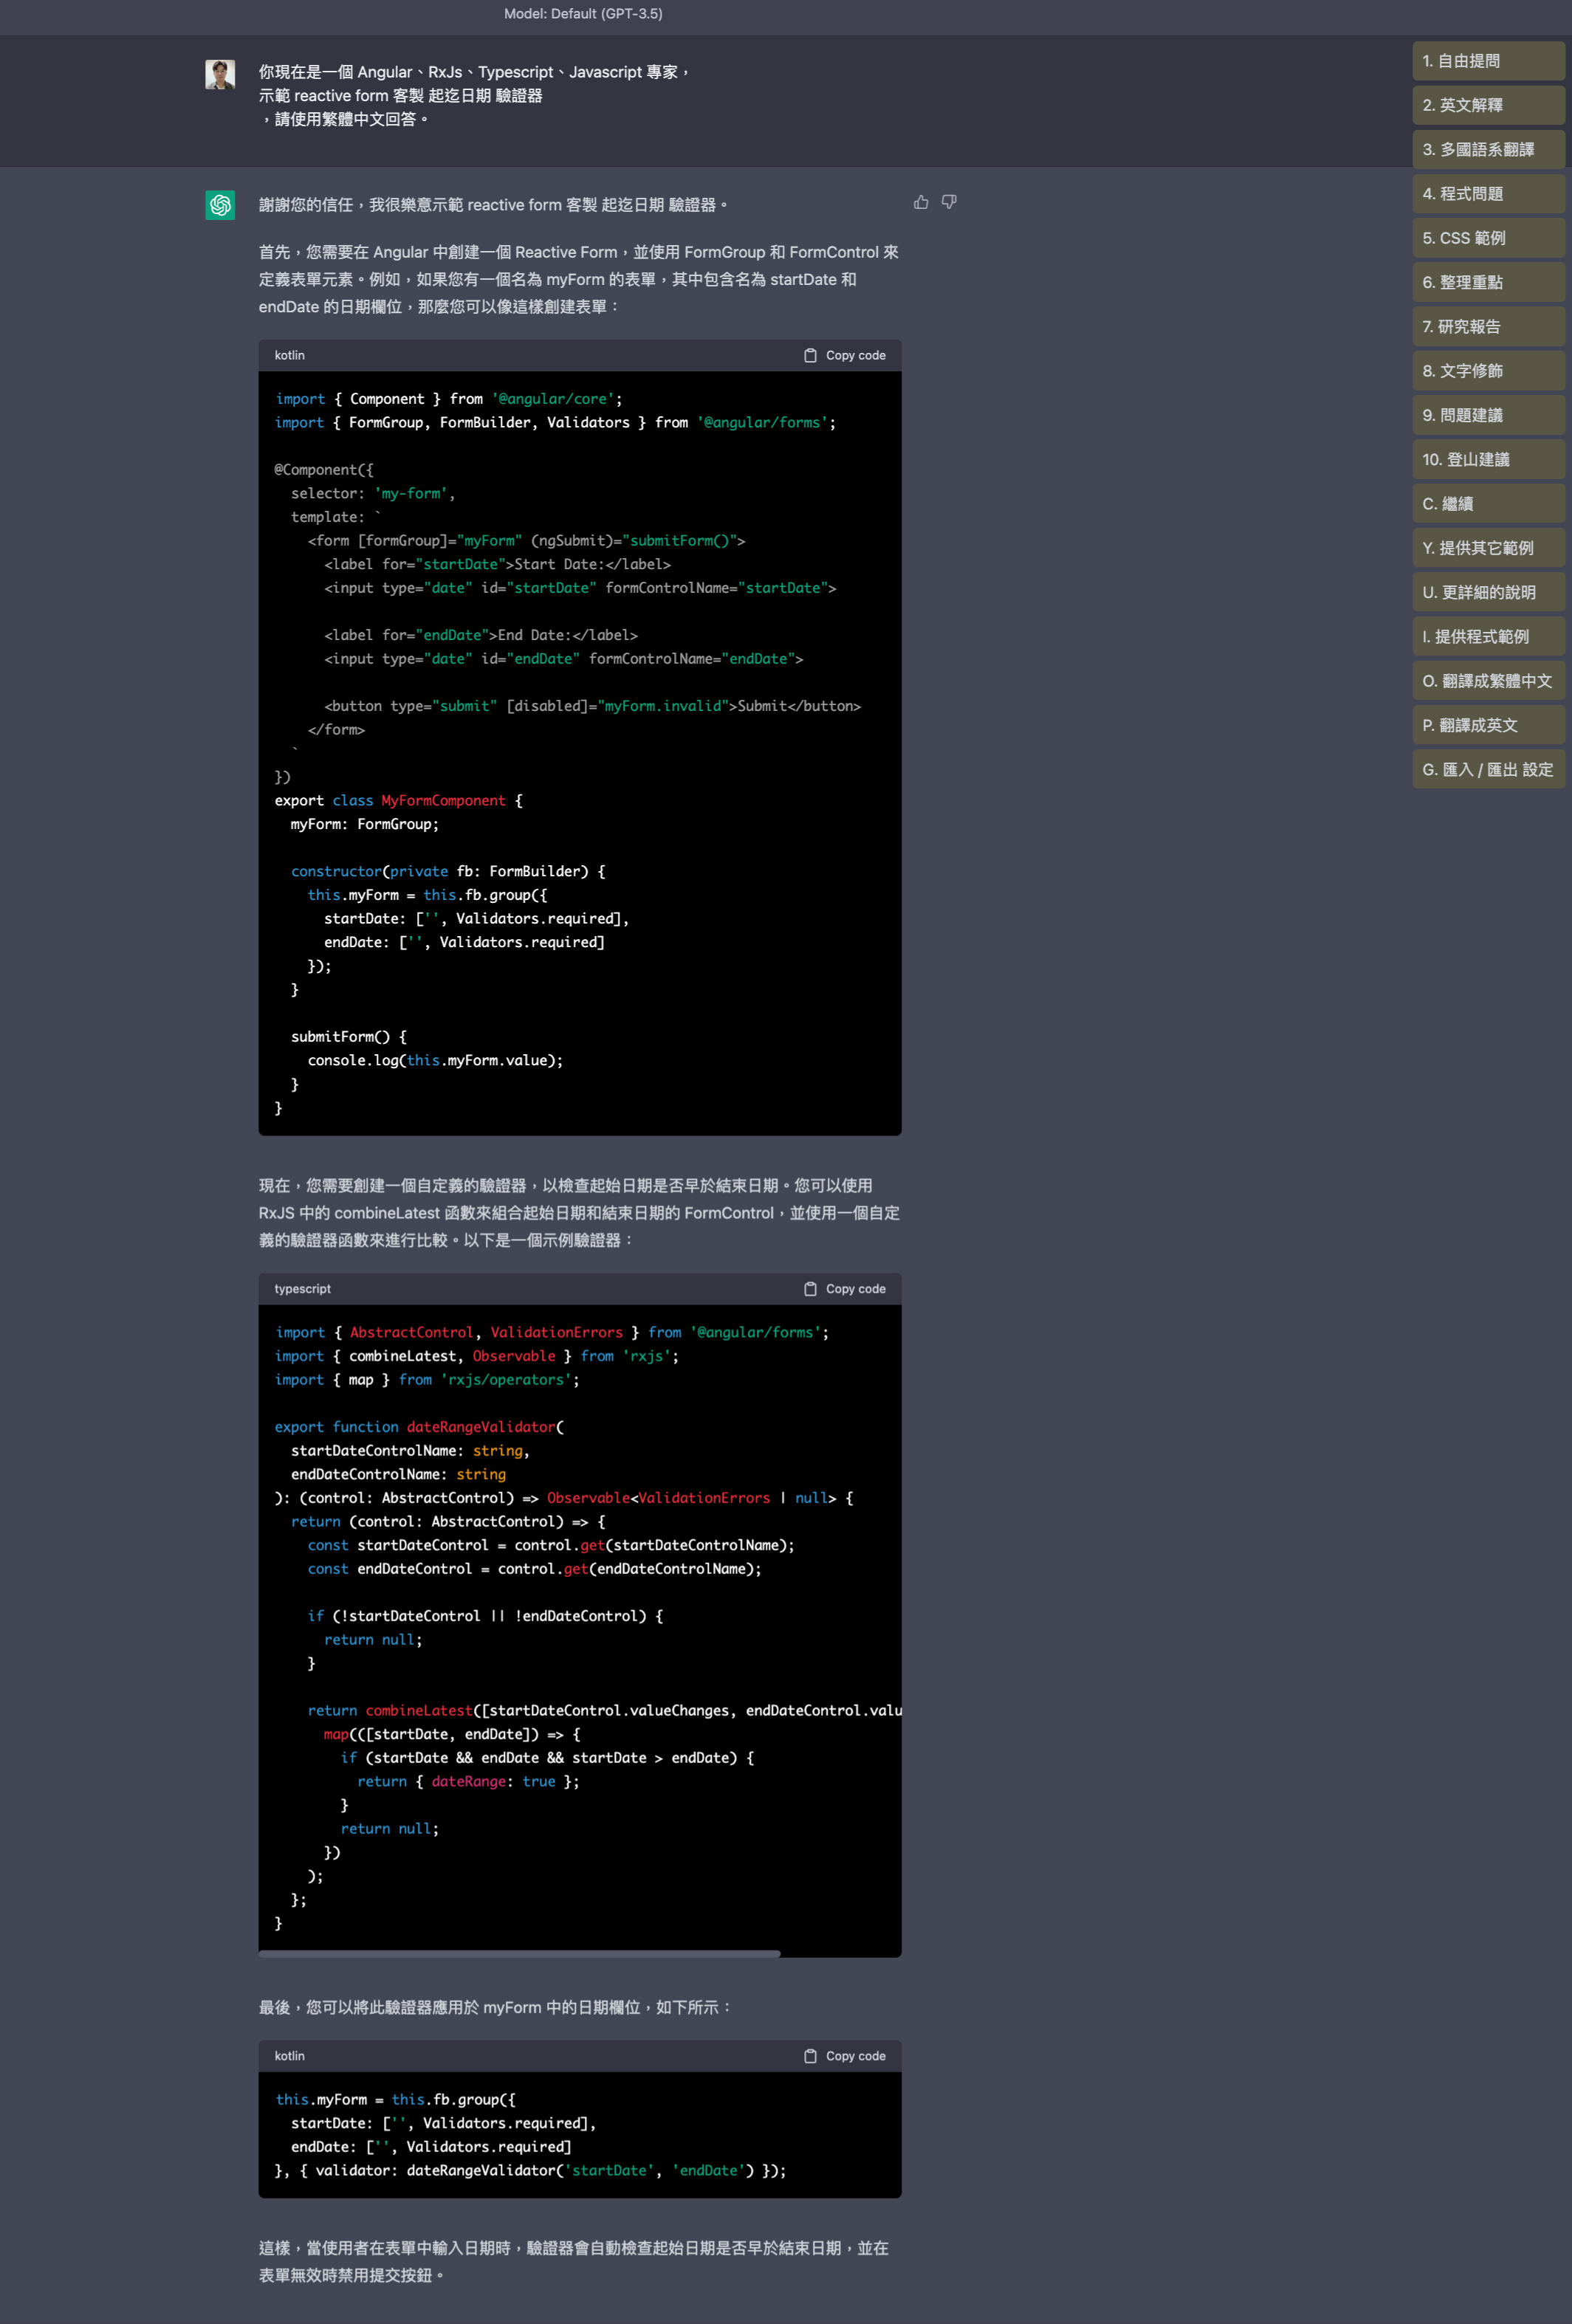Open 'G. 匯入 / 匯出 設定' settings
This screenshot has height=2324, width=1572.
(x=1488, y=769)
